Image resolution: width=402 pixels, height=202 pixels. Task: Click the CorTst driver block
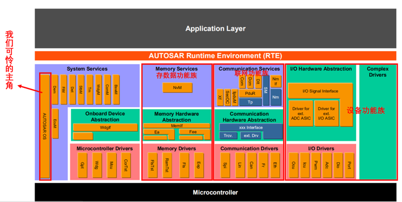click(126, 165)
